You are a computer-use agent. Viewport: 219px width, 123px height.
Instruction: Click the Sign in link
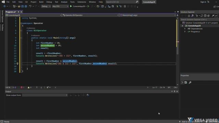tap(203, 2)
